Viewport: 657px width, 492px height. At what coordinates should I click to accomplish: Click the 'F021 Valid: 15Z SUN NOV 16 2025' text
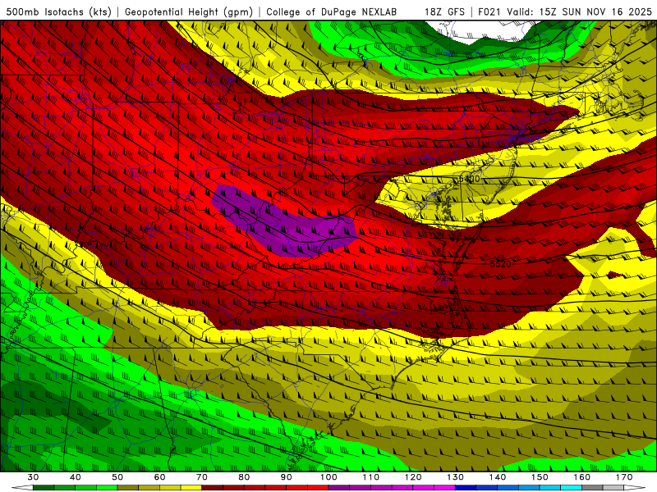pos(565,11)
